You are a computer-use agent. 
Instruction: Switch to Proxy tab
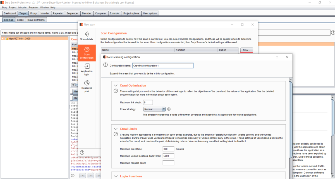pos(33,13)
